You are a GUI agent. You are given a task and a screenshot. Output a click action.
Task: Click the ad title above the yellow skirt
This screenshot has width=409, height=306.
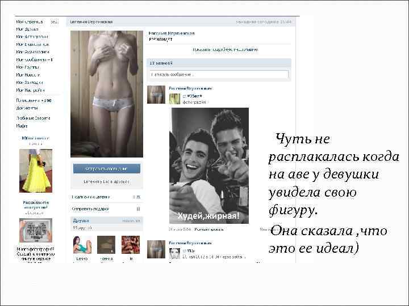(36, 138)
